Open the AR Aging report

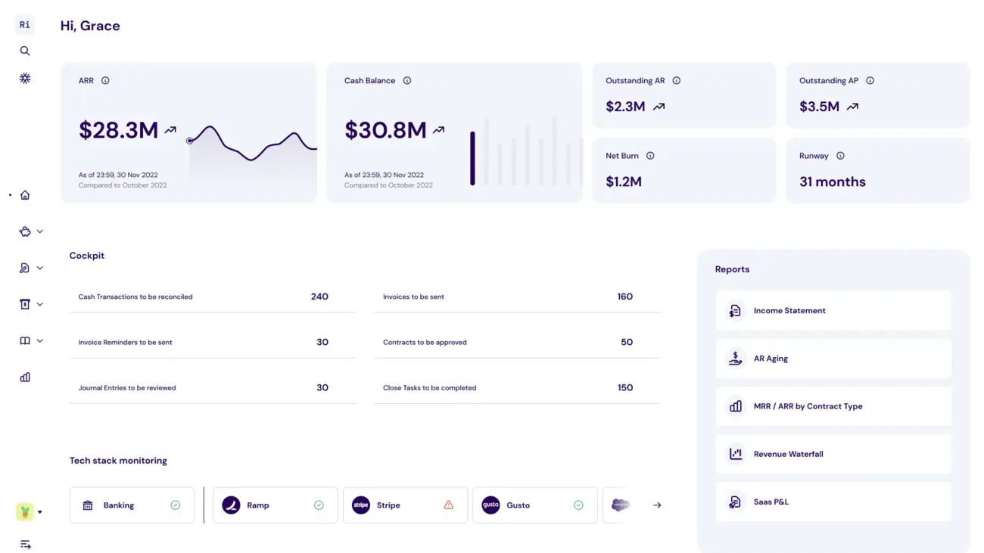(x=833, y=359)
